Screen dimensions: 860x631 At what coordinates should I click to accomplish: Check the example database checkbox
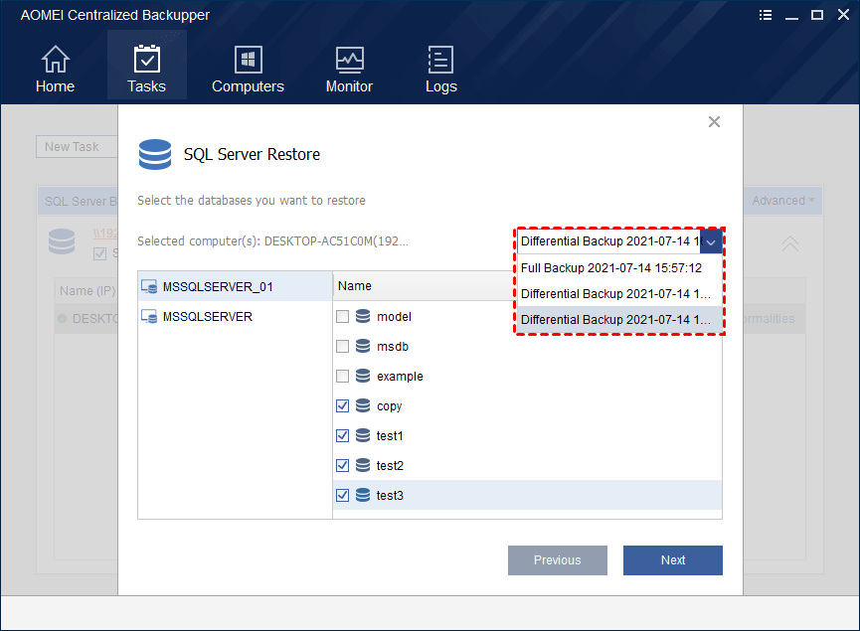pos(342,376)
